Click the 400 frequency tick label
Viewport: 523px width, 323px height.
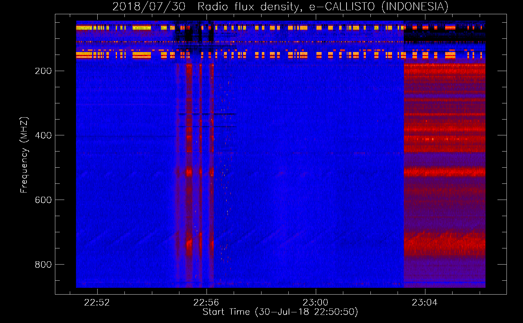(x=43, y=135)
